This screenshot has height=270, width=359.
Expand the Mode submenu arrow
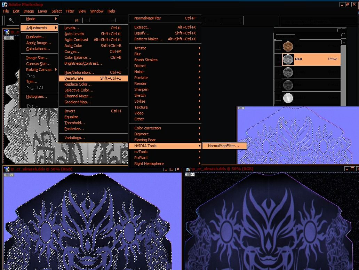coord(56,18)
